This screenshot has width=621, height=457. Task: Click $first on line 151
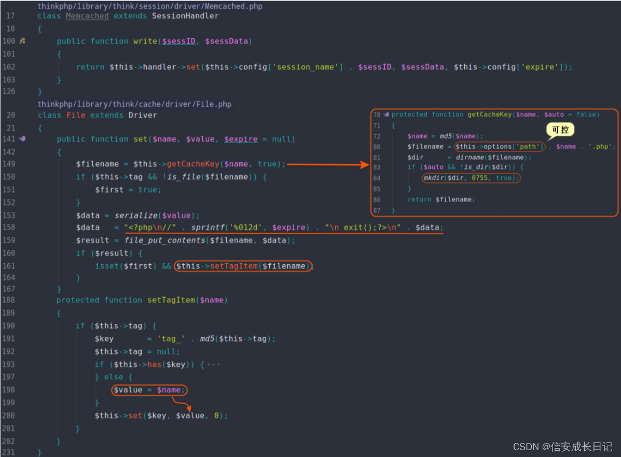point(109,190)
